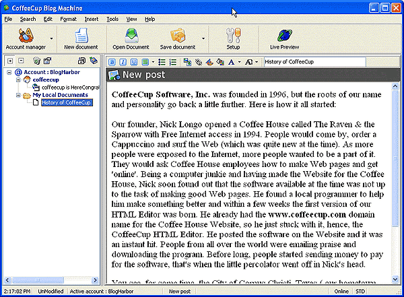Click the paperclip attachment icon
The image size is (404, 297).
click(199, 62)
